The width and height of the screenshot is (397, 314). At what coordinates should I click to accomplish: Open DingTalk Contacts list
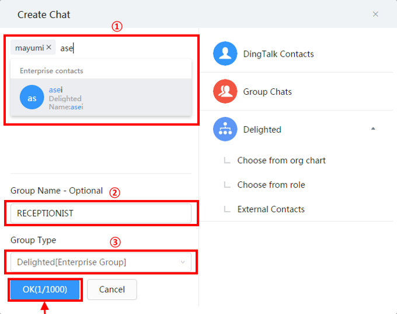coord(278,54)
